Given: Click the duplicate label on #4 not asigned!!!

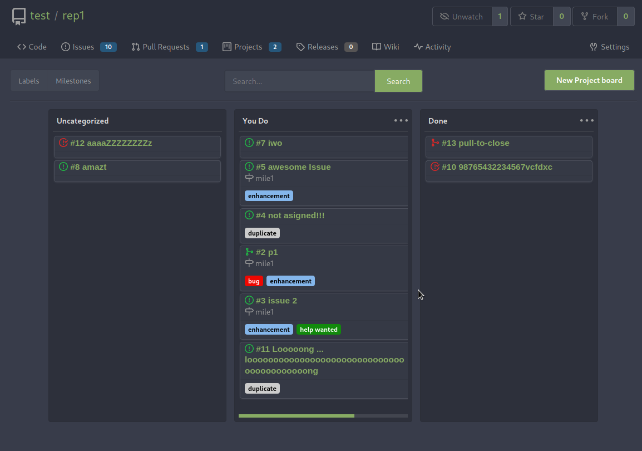Looking at the screenshot, I should (x=263, y=233).
